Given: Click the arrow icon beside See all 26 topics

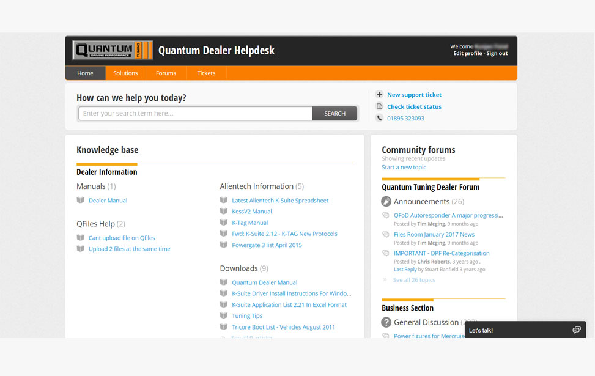Looking at the screenshot, I should pyautogui.click(x=385, y=279).
